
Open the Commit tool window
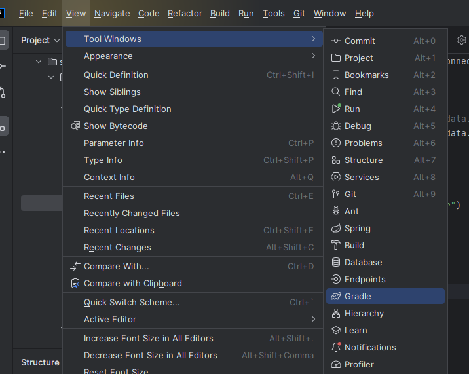[385, 41]
